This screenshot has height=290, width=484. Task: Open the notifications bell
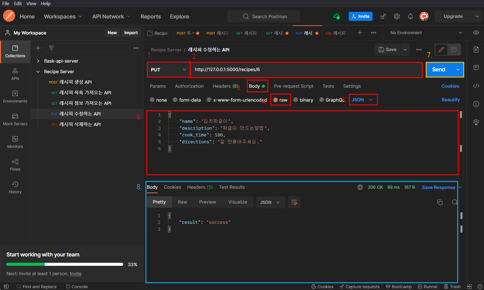point(410,16)
